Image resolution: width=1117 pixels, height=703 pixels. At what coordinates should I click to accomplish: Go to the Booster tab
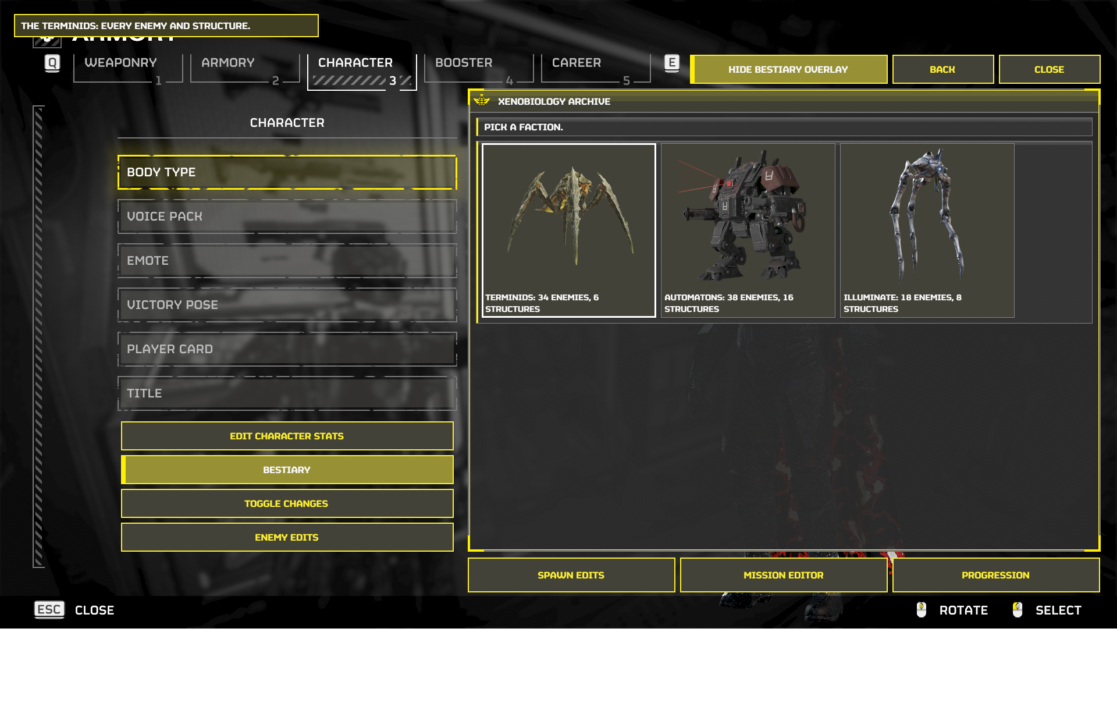(479, 69)
